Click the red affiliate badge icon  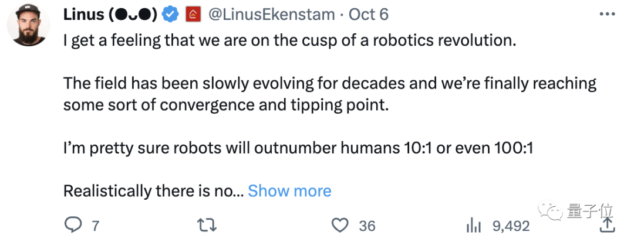pyautogui.click(x=193, y=15)
